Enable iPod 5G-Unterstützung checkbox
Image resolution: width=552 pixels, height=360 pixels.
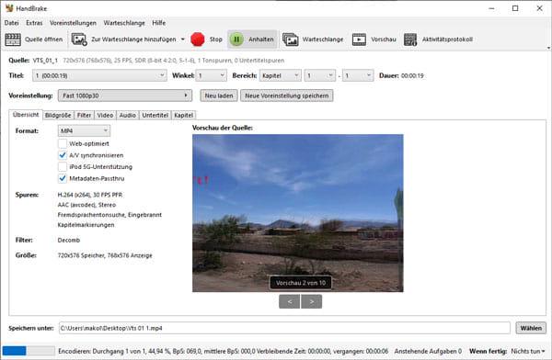pos(63,166)
